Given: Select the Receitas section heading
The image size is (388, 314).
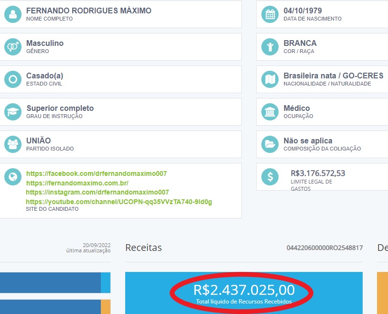Looking at the screenshot, I should [x=143, y=248].
